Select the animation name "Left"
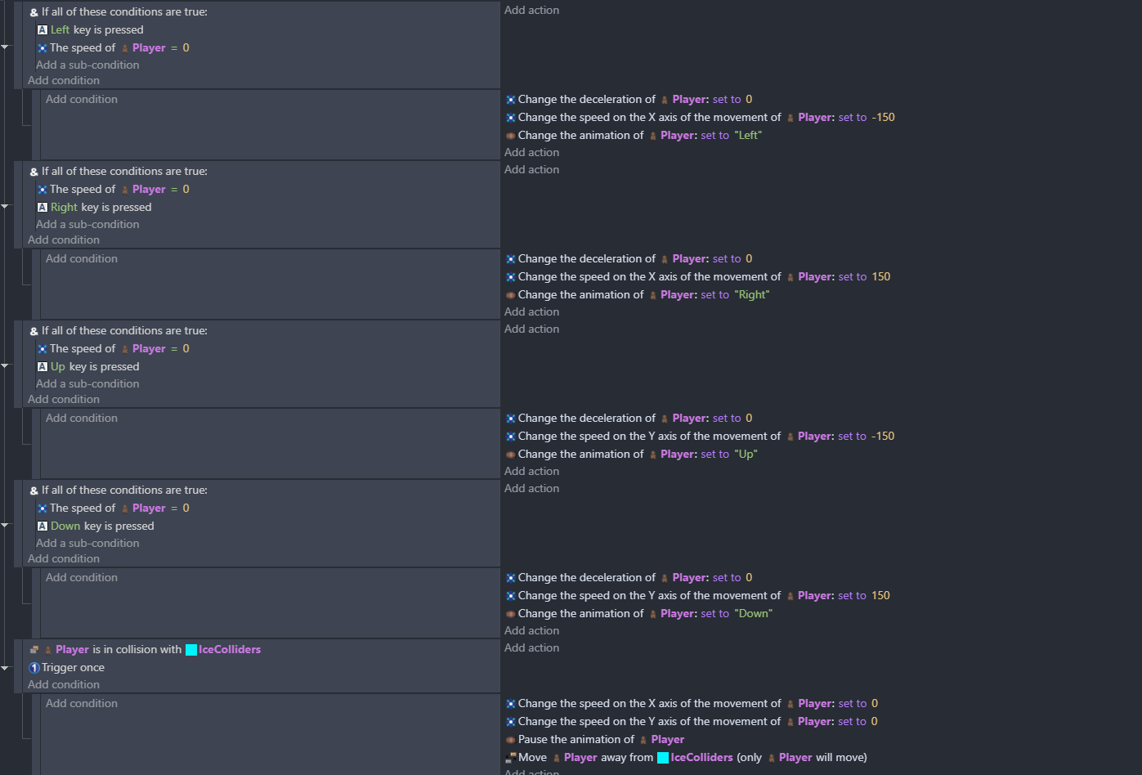This screenshot has height=775, width=1142. [748, 136]
